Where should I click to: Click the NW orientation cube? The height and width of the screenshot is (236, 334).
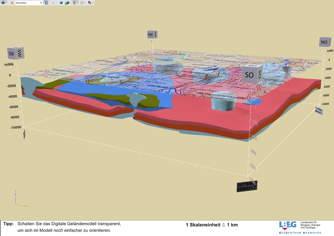pyautogui.click(x=152, y=34)
